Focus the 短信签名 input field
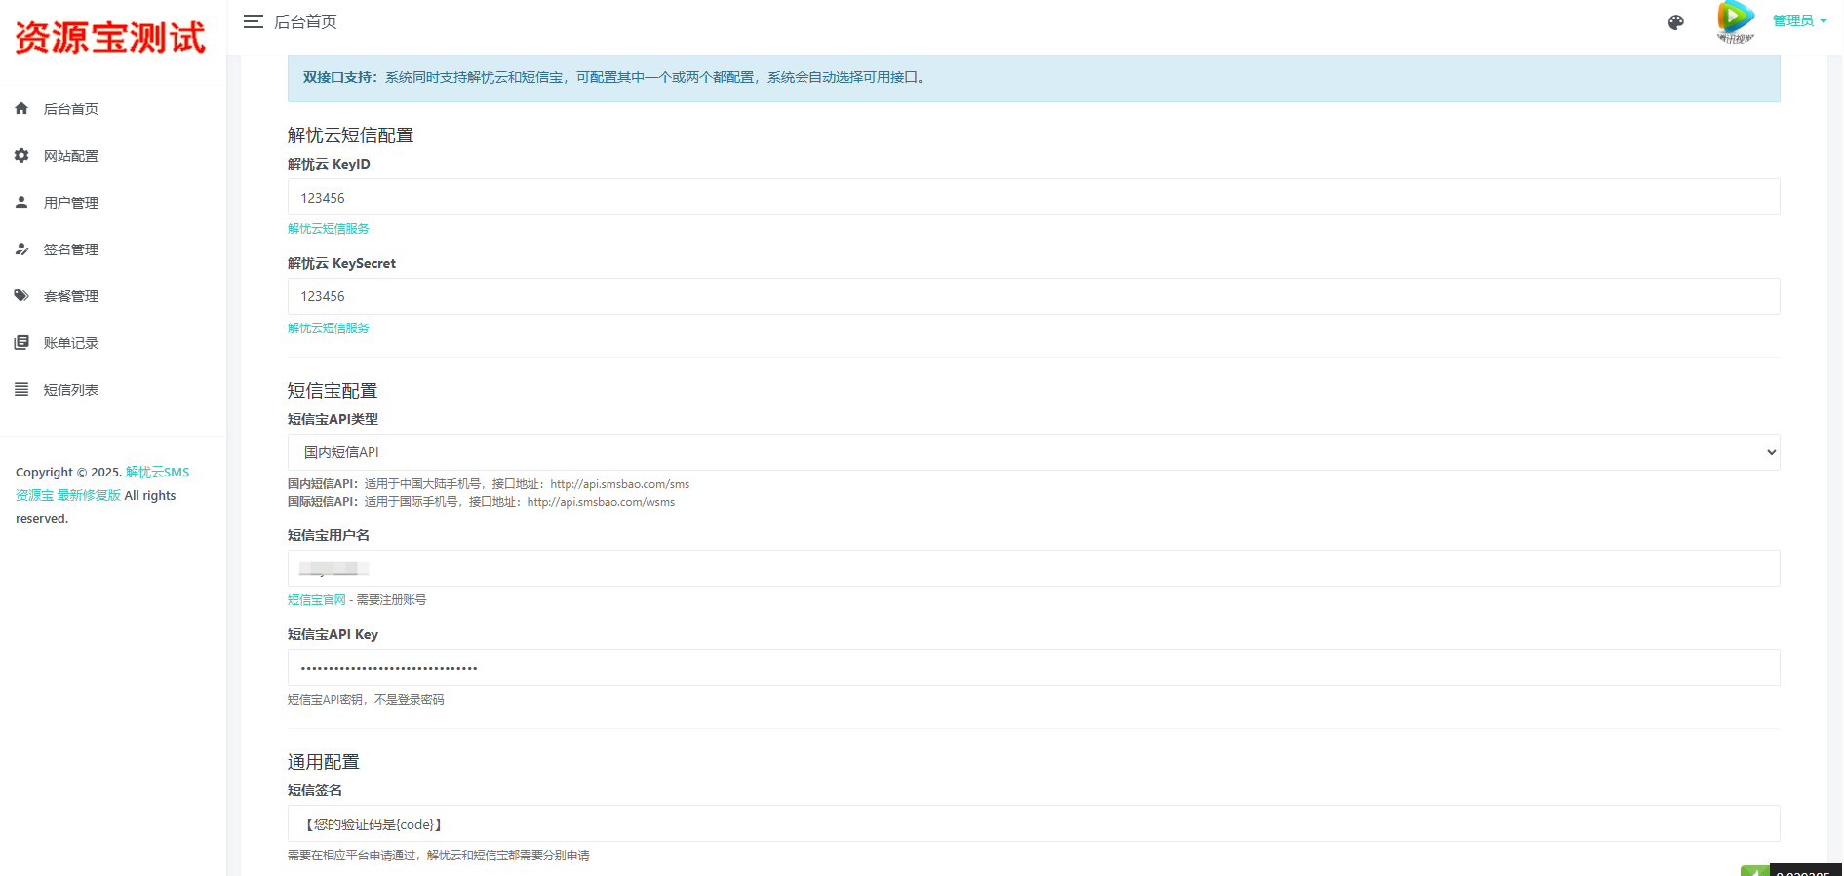The width and height of the screenshot is (1844, 876). pyautogui.click(x=1034, y=823)
